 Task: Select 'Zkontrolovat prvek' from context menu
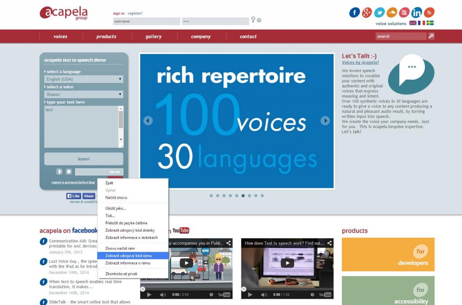pyautogui.click(x=121, y=273)
